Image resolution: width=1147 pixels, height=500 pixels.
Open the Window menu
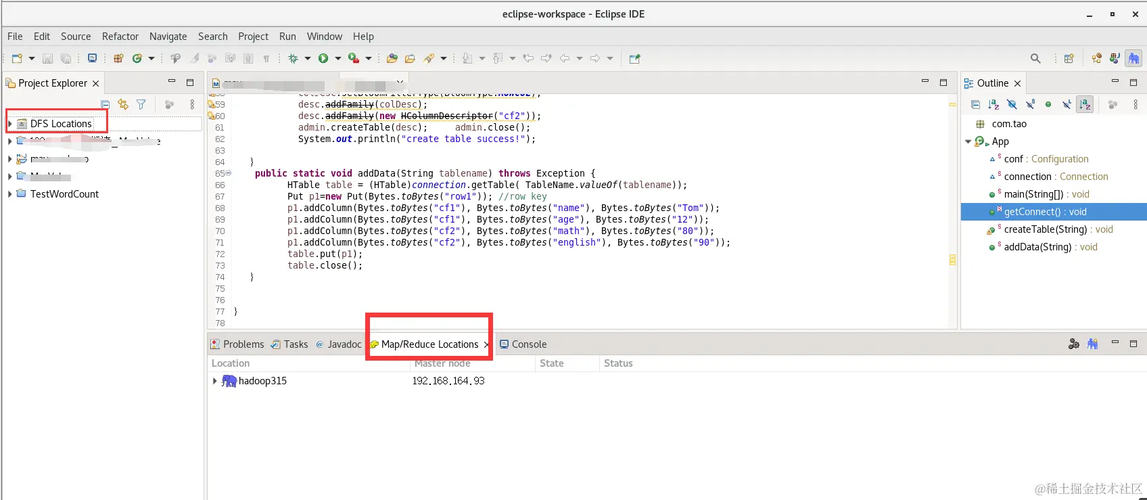(325, 37)
